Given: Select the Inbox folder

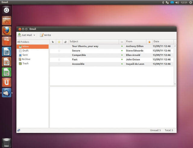Looking at the screenshot, I should pos(33,46).
